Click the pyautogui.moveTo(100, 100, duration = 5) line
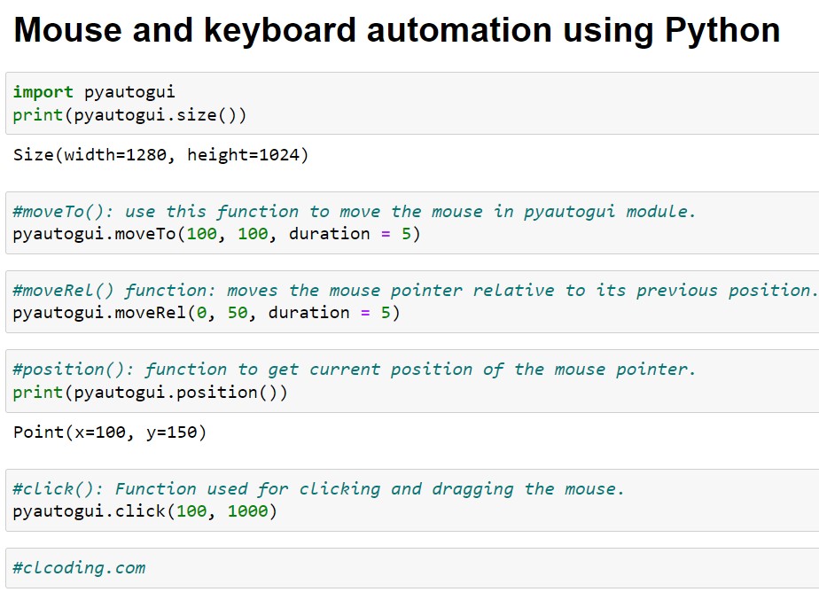 click(x=216, y=234)
